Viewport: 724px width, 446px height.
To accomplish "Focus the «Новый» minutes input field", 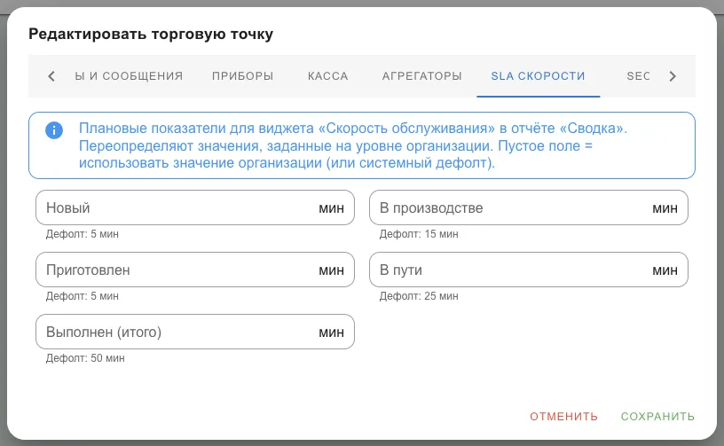I will pyautogui.click(x=195, y=207).
